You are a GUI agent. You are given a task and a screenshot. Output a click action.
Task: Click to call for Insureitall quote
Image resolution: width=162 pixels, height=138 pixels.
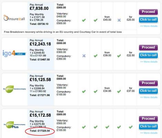tap(148, 20)
